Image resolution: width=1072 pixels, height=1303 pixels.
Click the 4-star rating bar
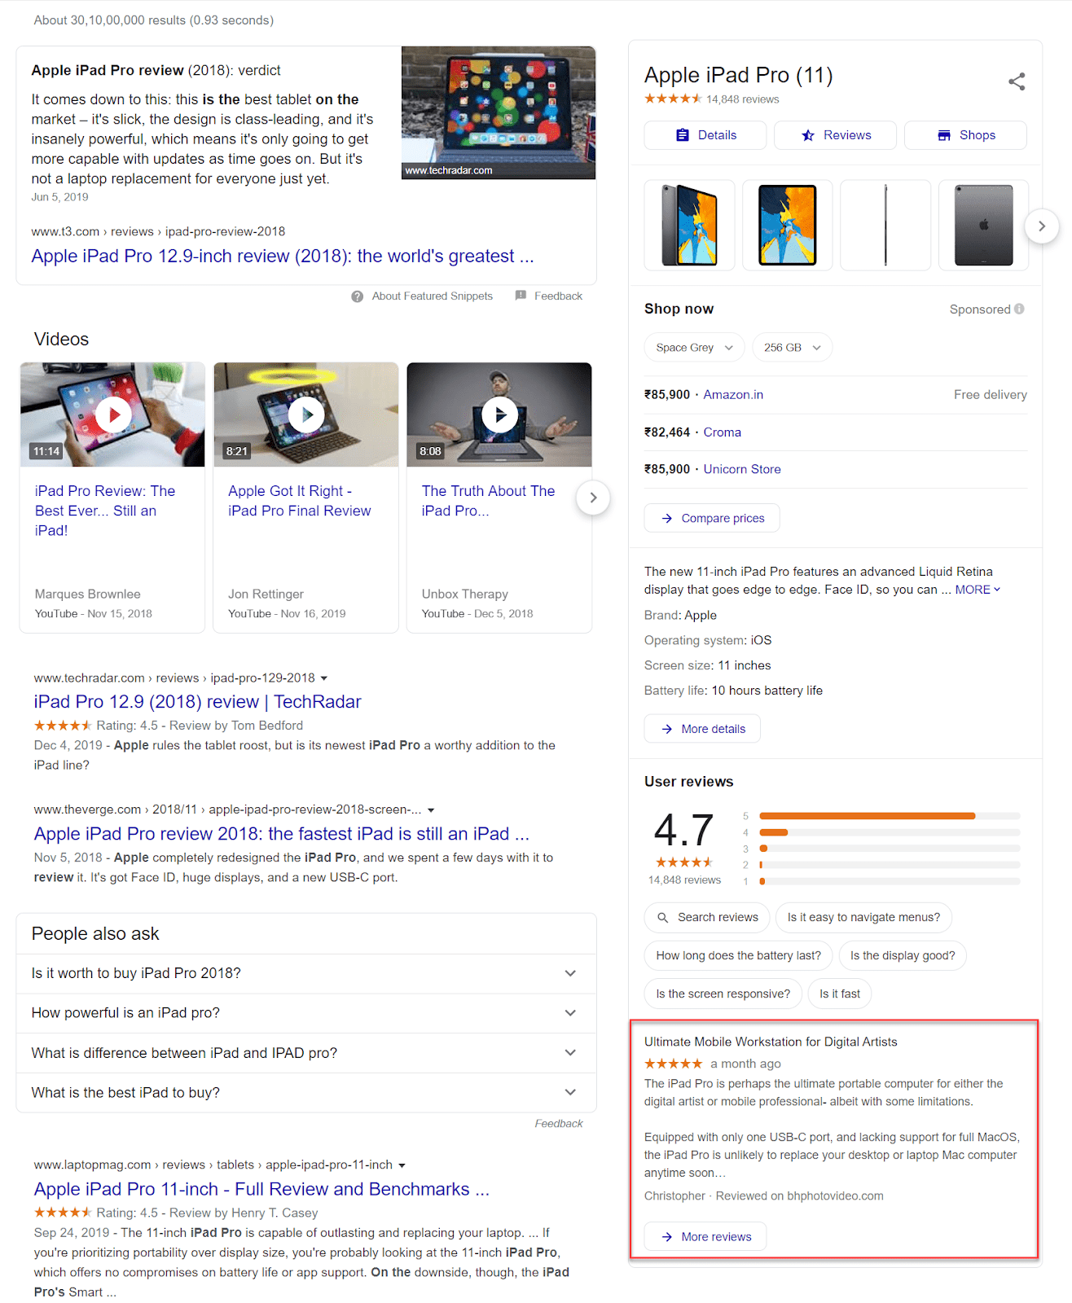(890, 832)
